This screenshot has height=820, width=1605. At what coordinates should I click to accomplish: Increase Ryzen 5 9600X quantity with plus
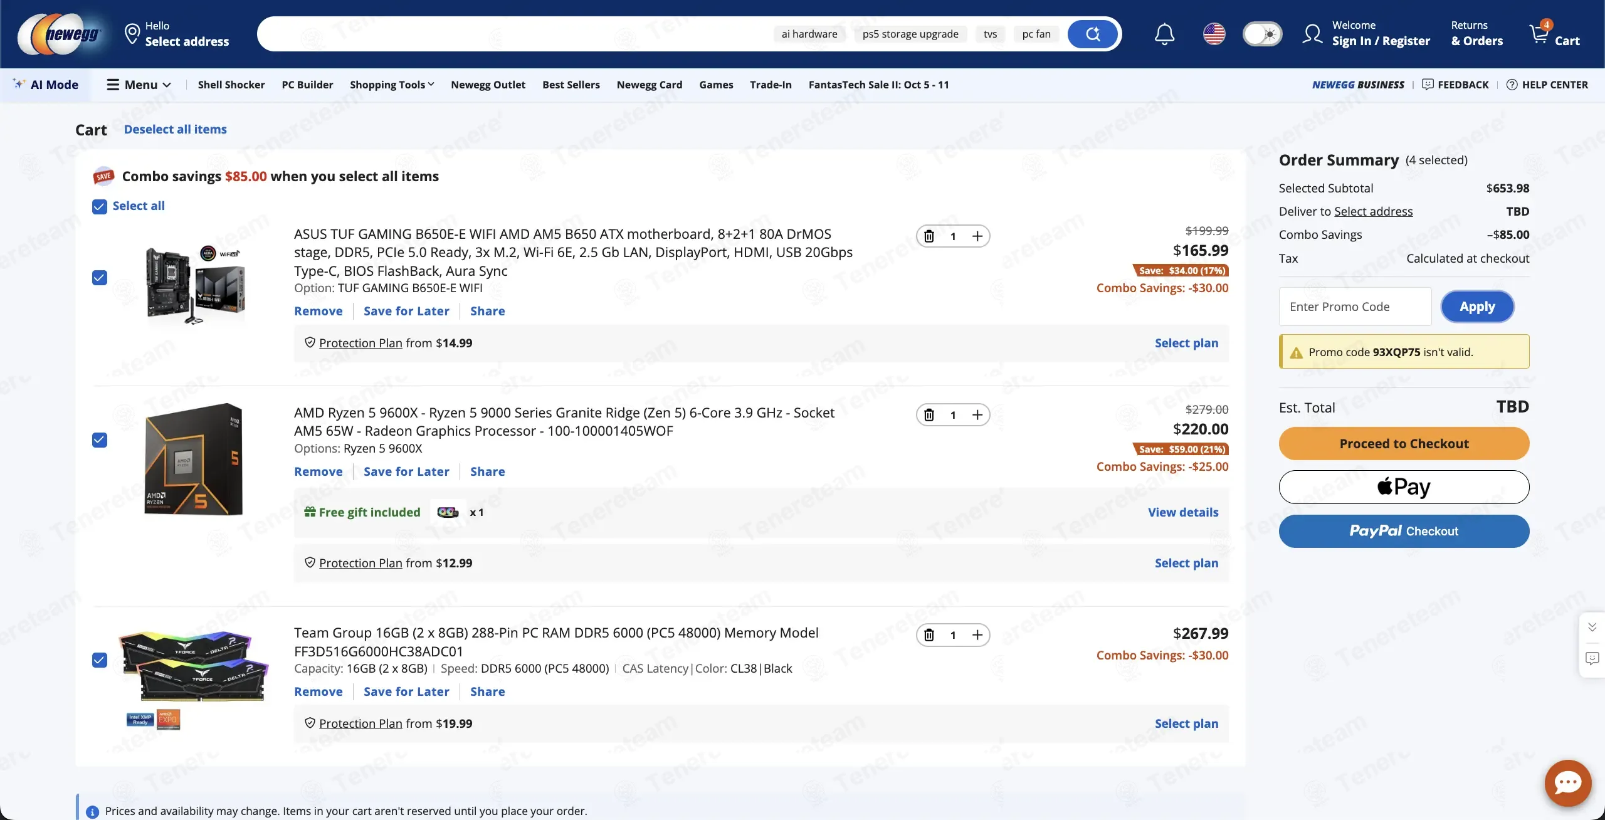coord(977,415)
